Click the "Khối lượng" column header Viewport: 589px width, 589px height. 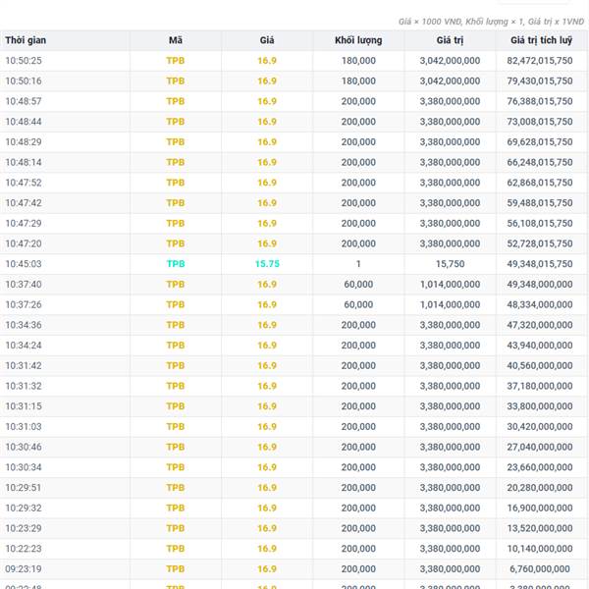(358, 40)
